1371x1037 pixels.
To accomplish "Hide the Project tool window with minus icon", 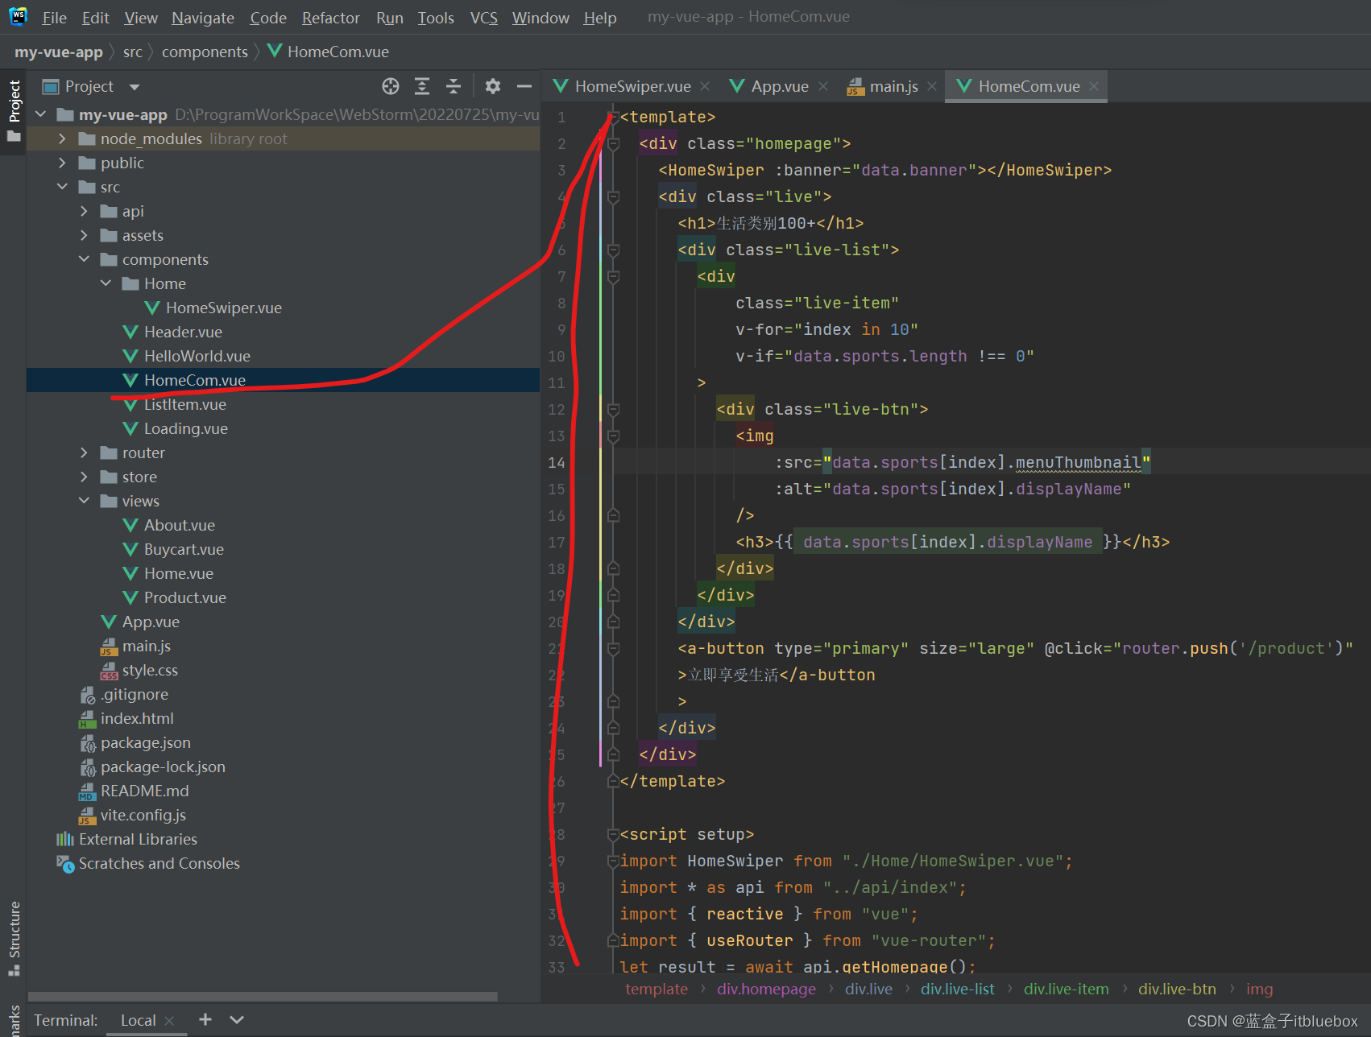I will [x=524, y=86].
